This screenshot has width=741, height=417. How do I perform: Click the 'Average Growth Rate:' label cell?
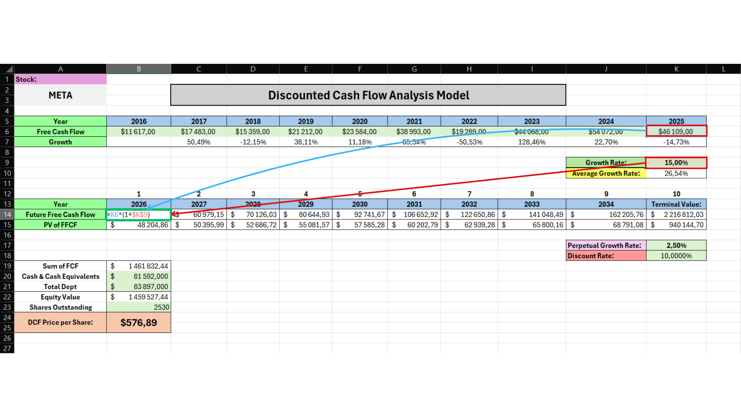tap(606, 173)
